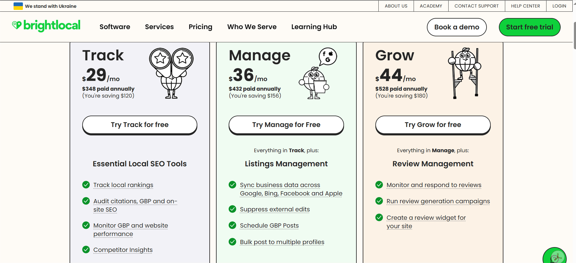Viewport: 576px width, 263px height.
Task: Click the Ukraine flag icon
Action: coord(18,6)
